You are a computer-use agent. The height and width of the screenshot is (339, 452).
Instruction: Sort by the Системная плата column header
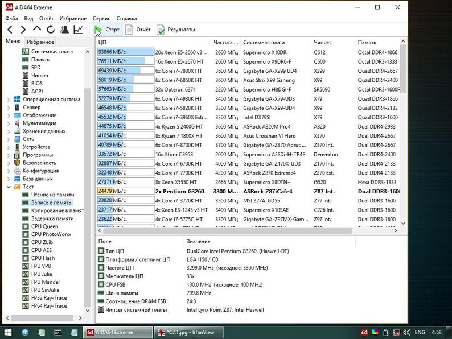[276, 42]
